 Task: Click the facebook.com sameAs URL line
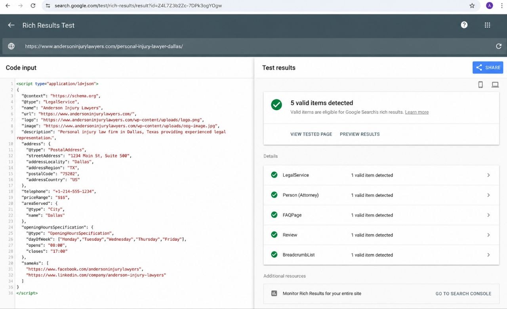point(85,269)
